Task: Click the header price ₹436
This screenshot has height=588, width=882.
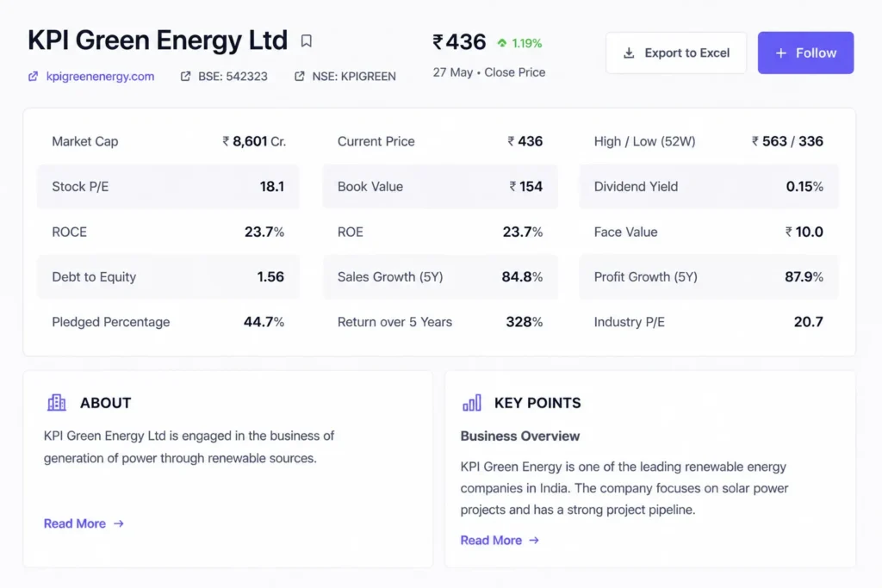Action: click(458, 42)
